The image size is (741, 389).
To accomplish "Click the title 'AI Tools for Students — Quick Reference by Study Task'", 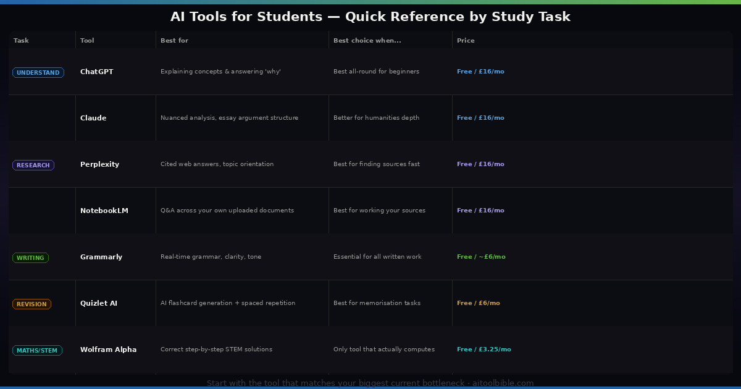I will click(371, 17).
